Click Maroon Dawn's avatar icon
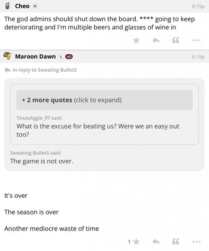Screen dimensions: 209x251 click(7, 56)
